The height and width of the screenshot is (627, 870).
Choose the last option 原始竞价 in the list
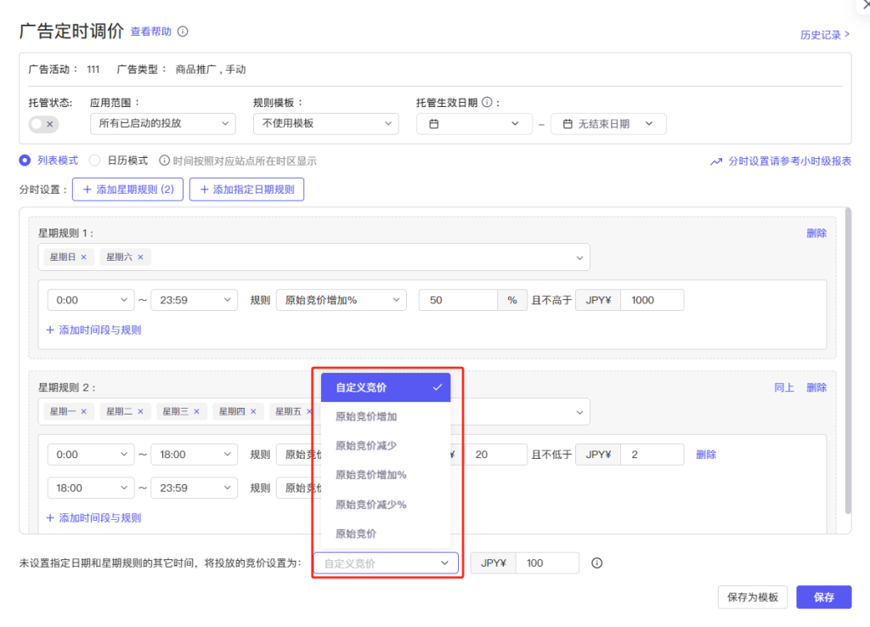(386, 534)
